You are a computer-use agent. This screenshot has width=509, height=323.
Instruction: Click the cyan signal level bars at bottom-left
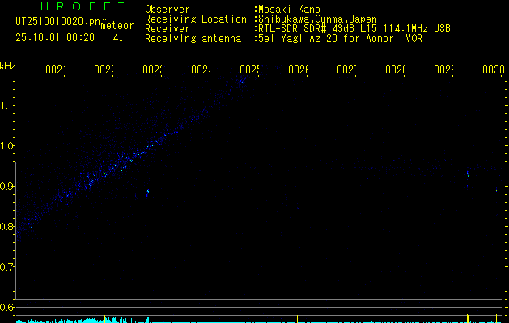pyautogui.click(x=83, y=320)
